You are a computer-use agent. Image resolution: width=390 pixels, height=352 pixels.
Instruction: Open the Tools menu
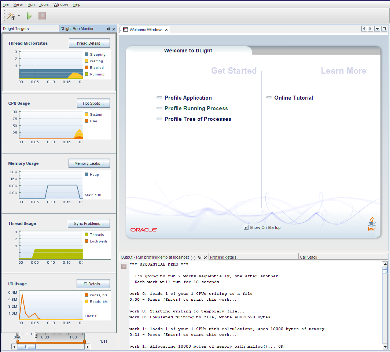click(44, 4)
